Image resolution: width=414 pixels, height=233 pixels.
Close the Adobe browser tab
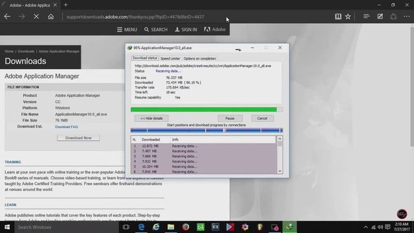click(x=55, y=5)
